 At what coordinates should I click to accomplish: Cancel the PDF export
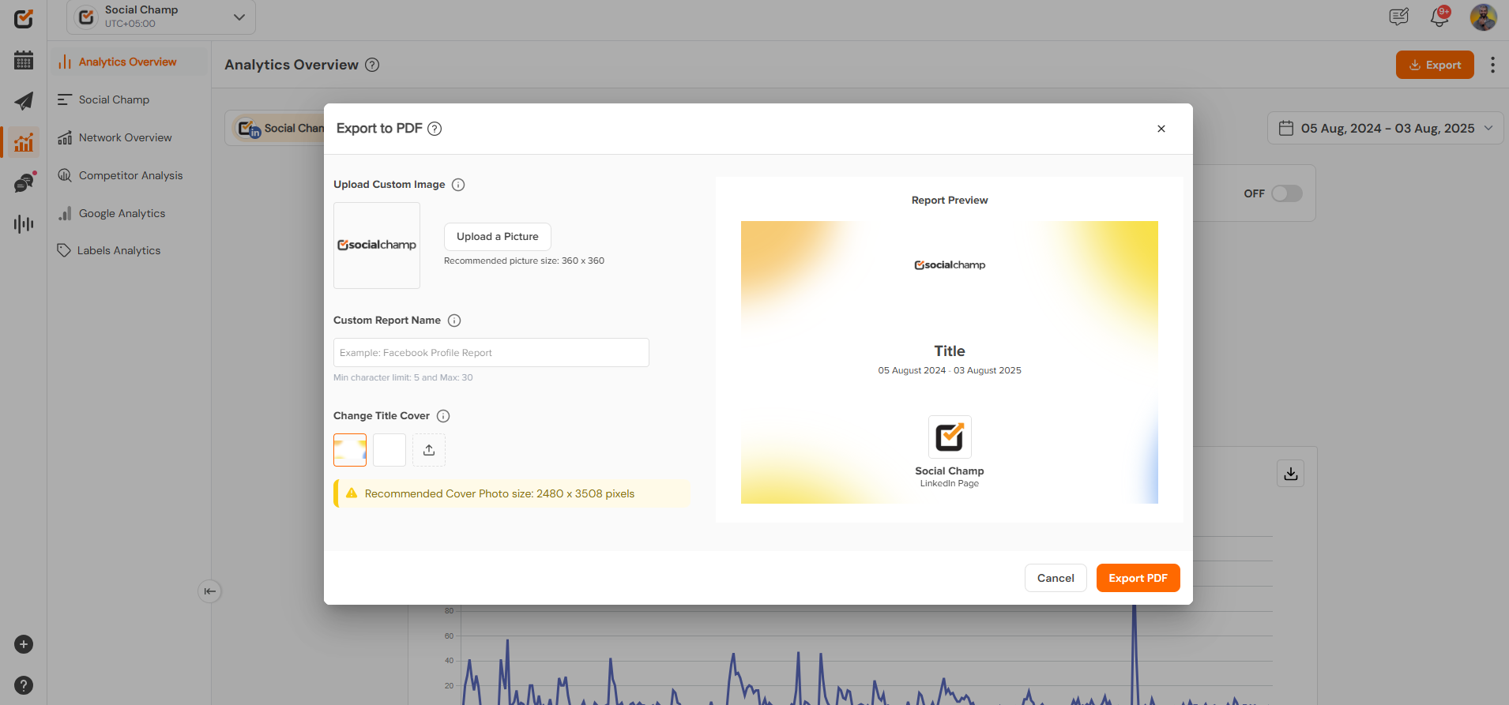(x=1056, y=578)
